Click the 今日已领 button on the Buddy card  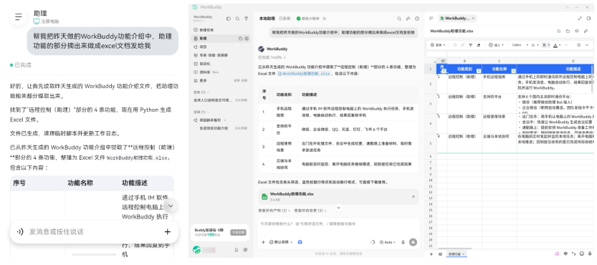(238, 232)
